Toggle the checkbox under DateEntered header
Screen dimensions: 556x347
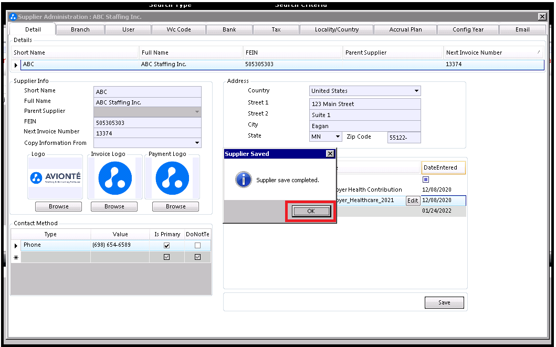[x=426, y=180]
